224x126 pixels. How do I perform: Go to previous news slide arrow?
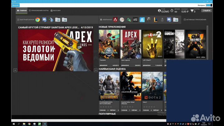click(15, 70)
